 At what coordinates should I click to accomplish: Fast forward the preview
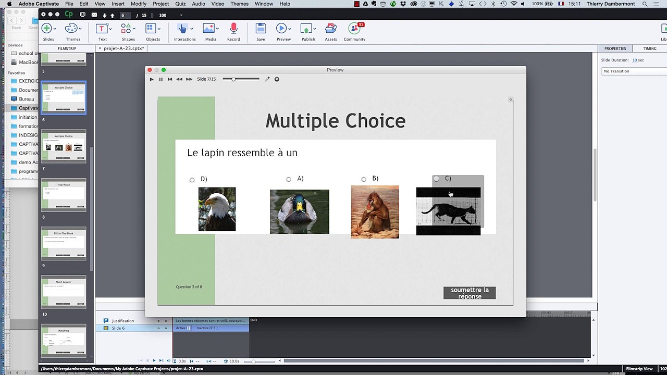(189, 79)
